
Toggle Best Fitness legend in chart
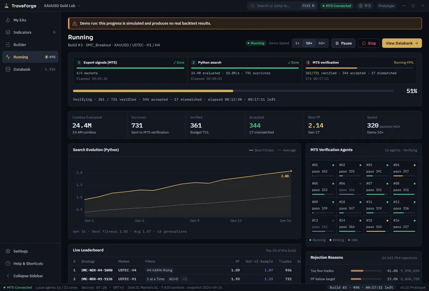261,150
